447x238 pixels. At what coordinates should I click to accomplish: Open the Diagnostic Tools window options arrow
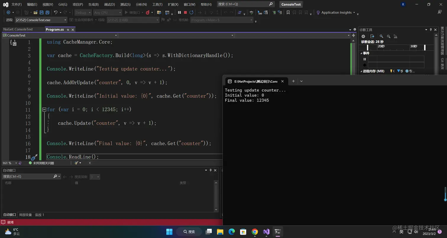coord(426,30)
